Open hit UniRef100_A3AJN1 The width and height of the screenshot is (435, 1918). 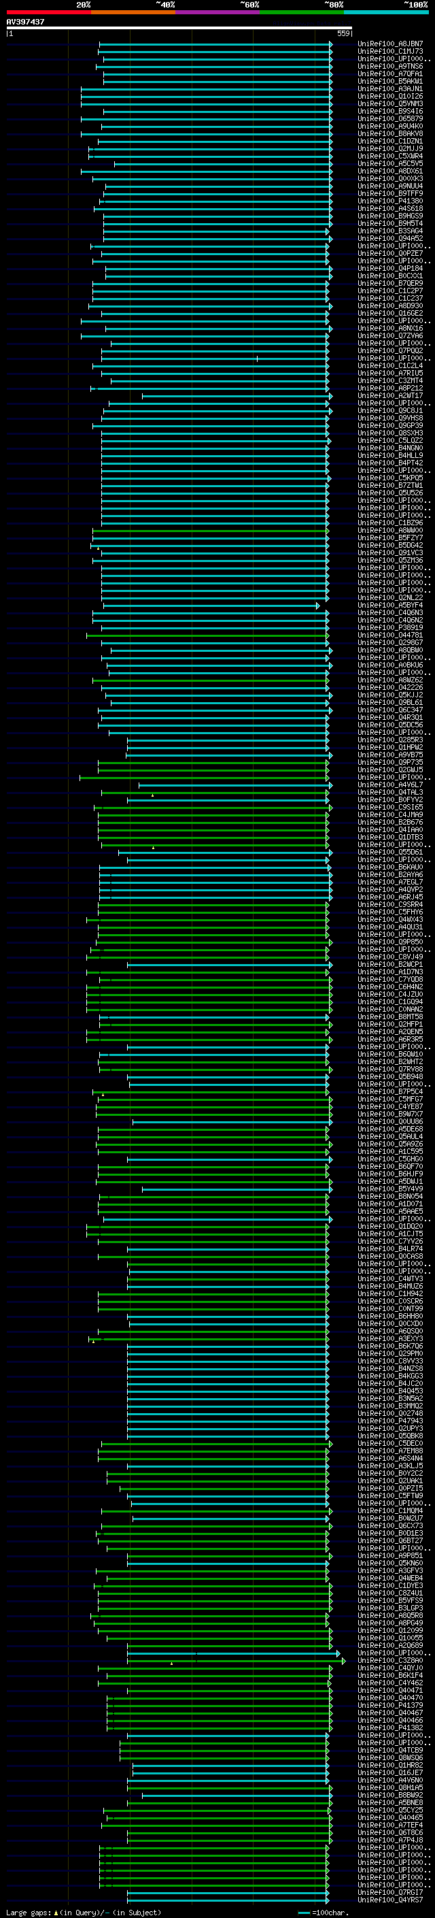coord(390,88)
